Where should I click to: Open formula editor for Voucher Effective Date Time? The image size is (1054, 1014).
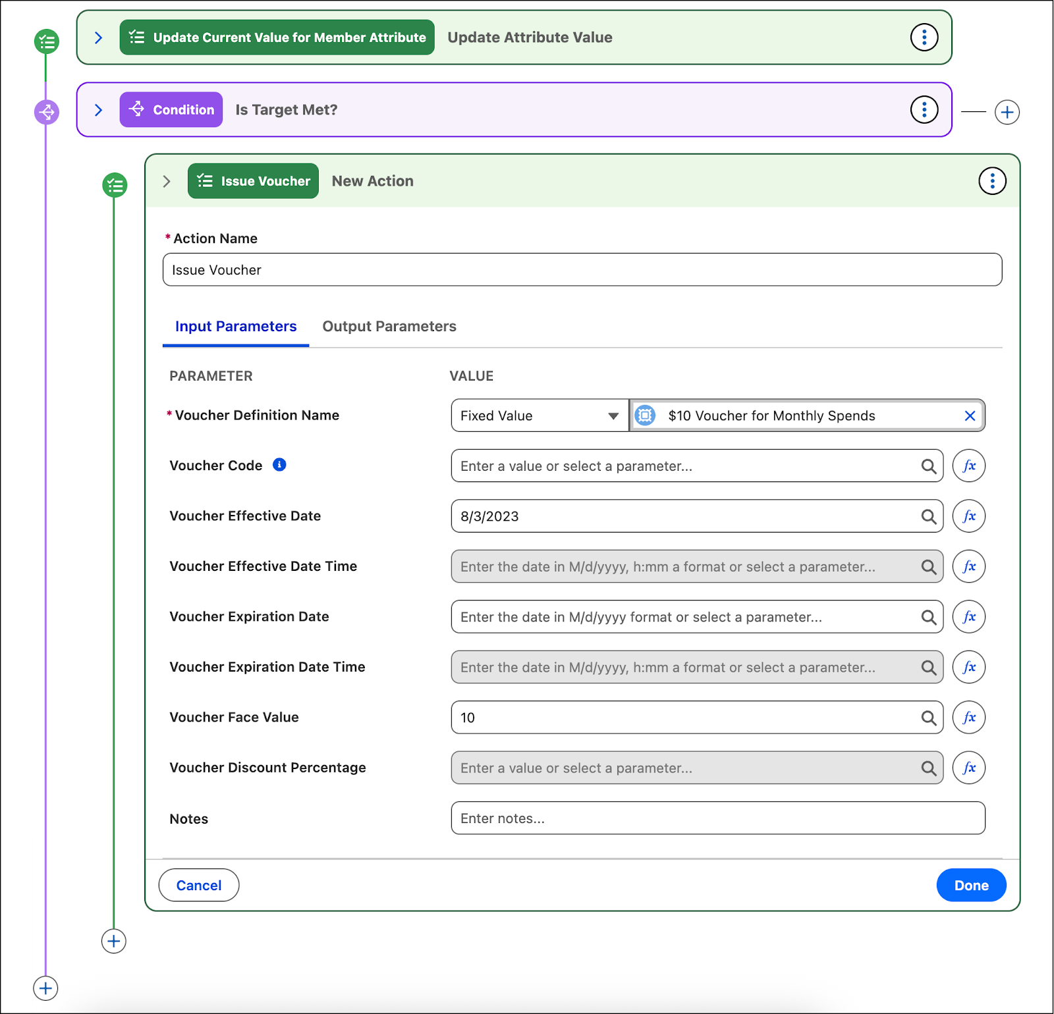(968, 566)
